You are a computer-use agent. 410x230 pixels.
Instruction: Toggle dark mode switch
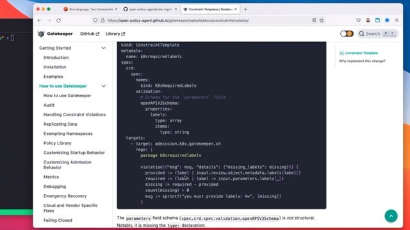[x=347, y=34]
